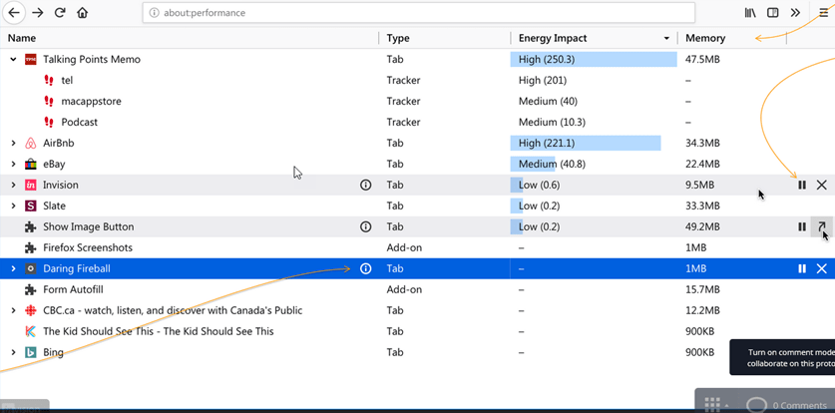The height and width of the screenshot is (413, 835).
Task: Click the Firefox Screenshots puzzle-piece icon
Action: coord(30,247)
